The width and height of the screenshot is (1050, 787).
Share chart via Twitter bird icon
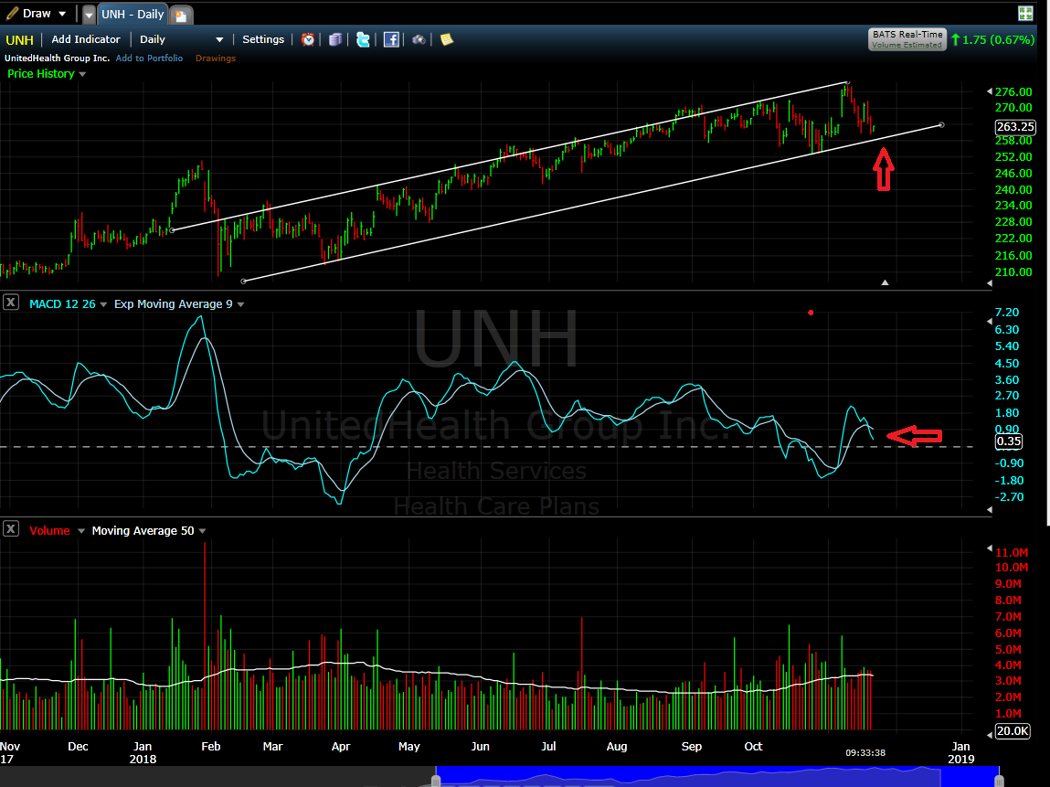[x=364, y=39]
